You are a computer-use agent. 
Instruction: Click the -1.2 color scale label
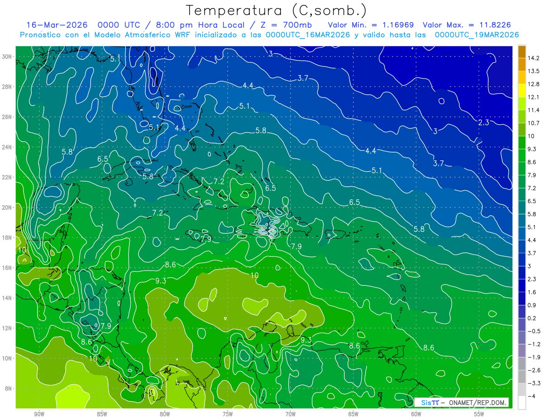(x=534, y=344)
